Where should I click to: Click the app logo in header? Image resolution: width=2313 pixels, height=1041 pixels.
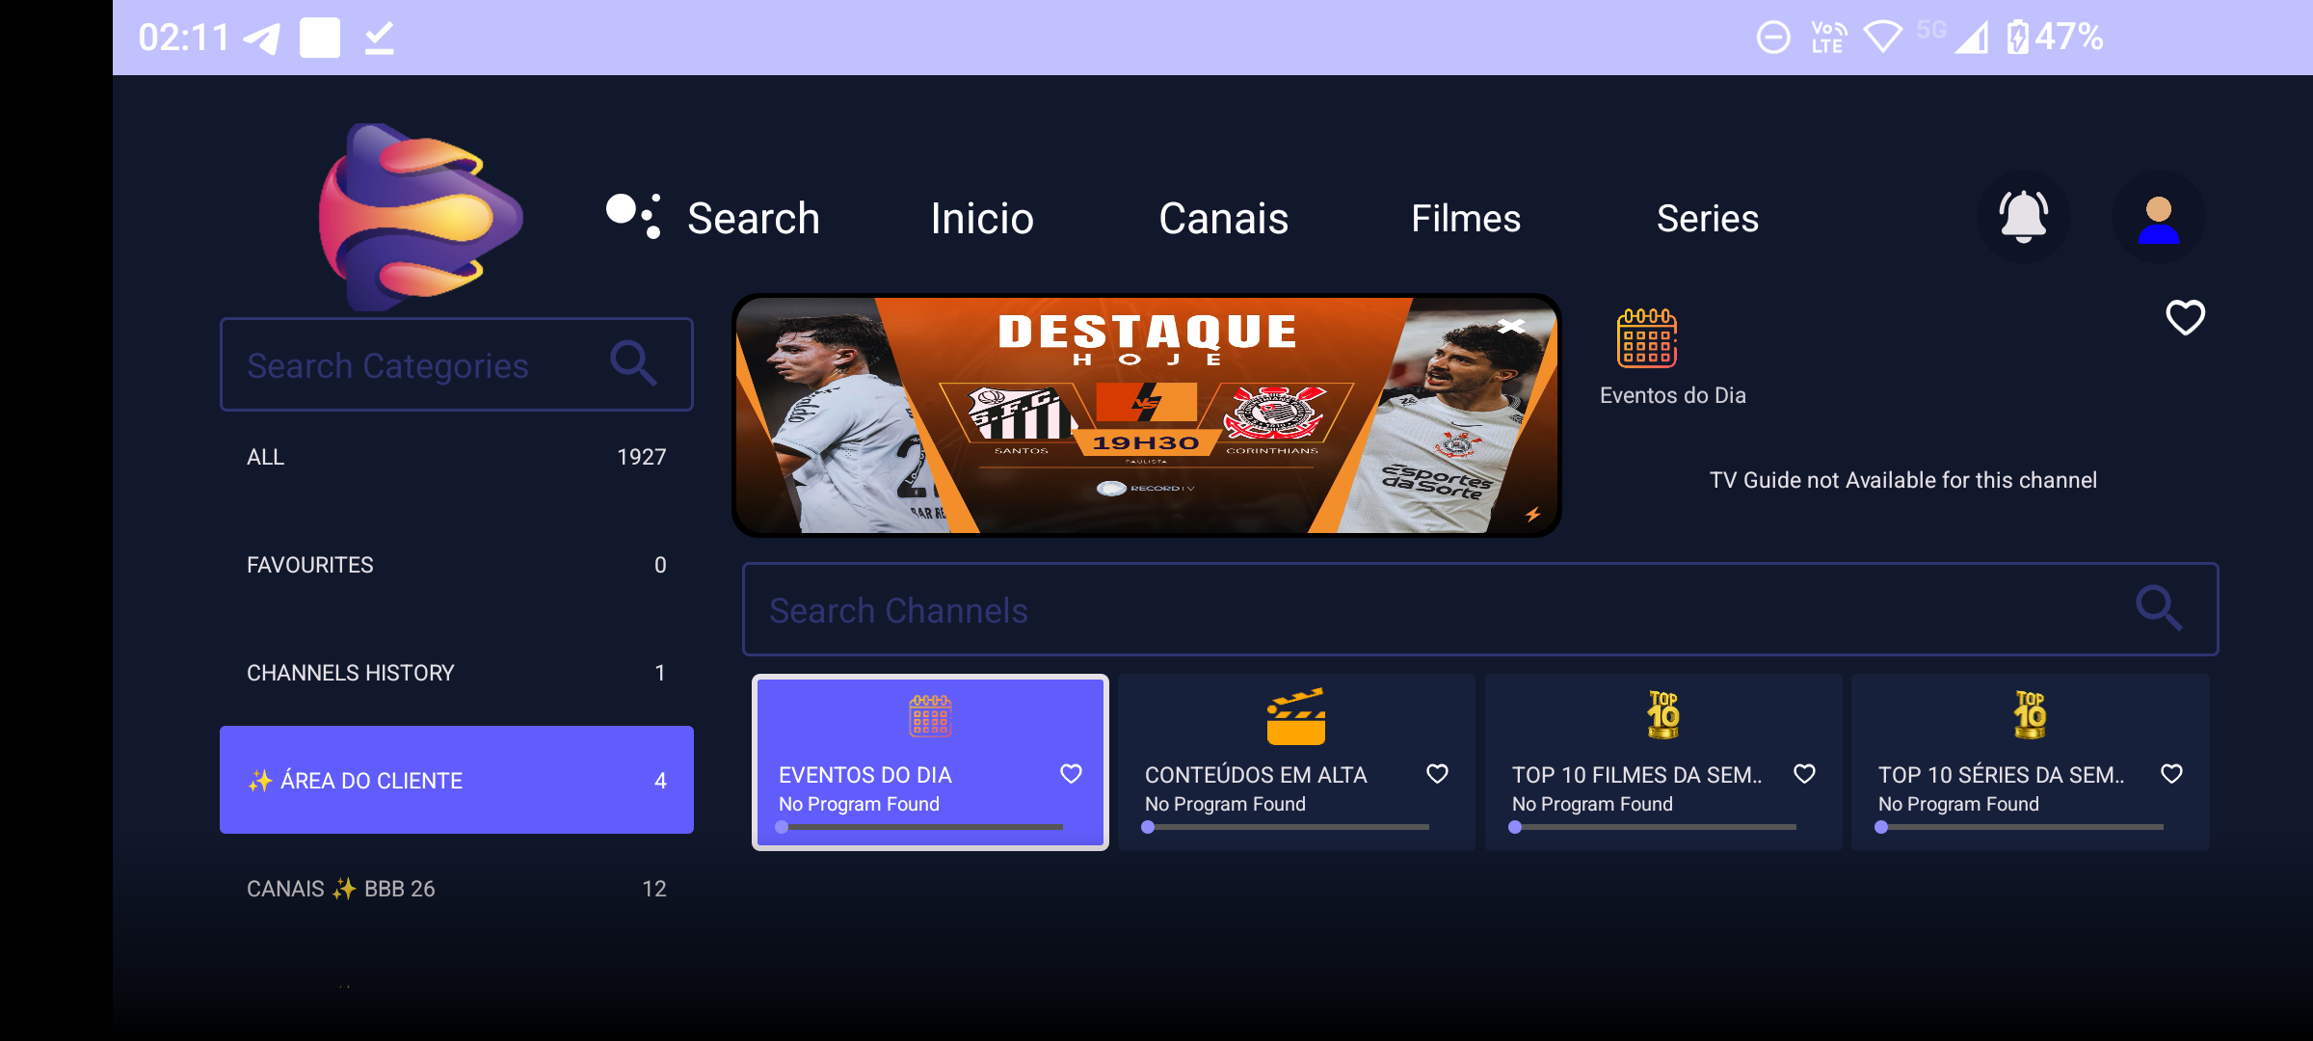click(420, 217)
